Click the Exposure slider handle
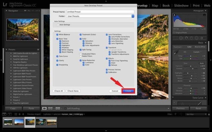This screenshot has width=212, height=132. 191,66
